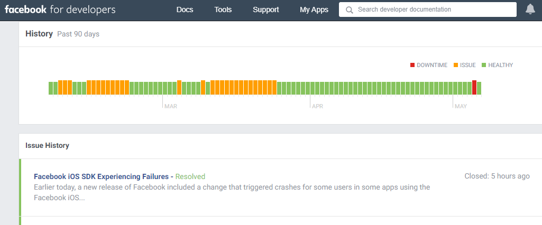Open the Support menu

(266, 10)
